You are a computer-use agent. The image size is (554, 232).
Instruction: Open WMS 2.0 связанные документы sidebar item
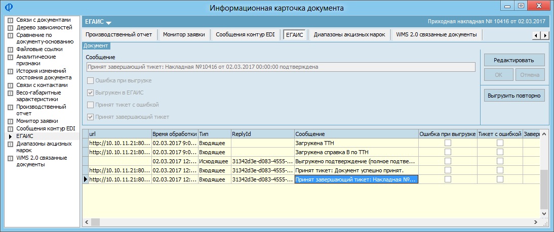(x=43, y=161)
